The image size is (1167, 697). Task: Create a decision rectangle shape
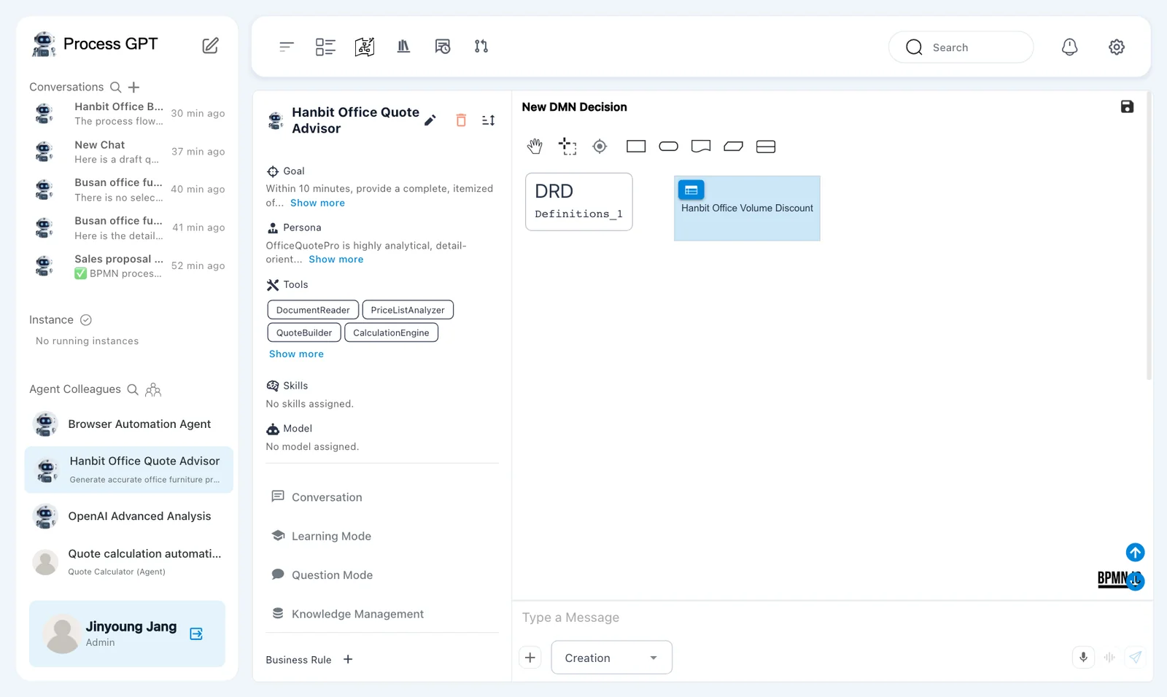636,147
